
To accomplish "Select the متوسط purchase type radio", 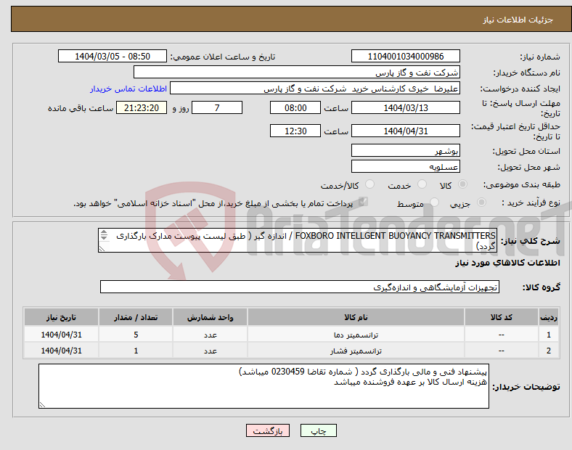I will [x=435, y=202].
